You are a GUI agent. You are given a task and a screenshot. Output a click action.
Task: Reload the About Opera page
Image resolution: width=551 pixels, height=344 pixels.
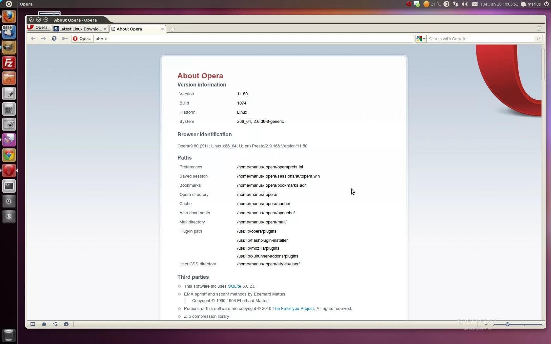[x=54, y=39]
